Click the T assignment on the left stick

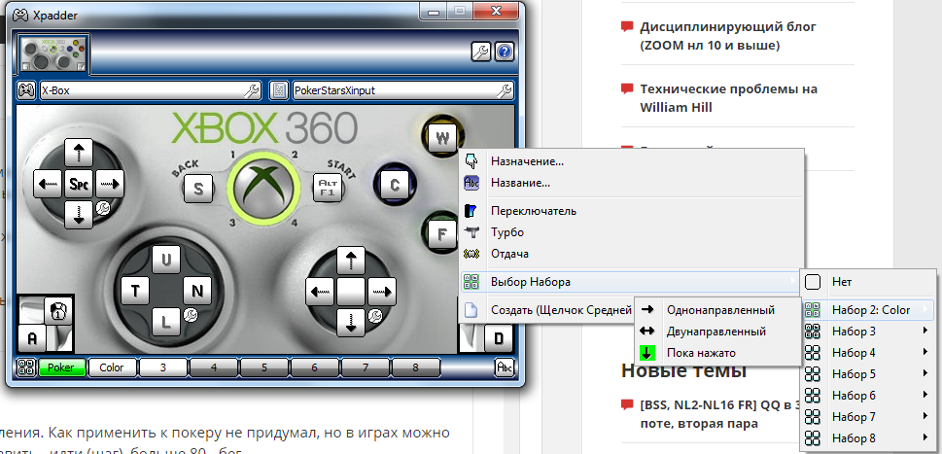136,292
